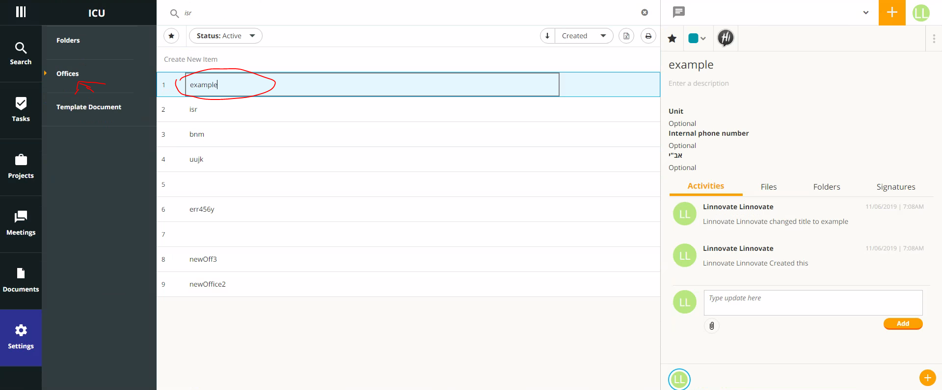The width and height of the screenshot is (942, 390).
Task: Click the example title input in row 1
Action: click(372, 85)
